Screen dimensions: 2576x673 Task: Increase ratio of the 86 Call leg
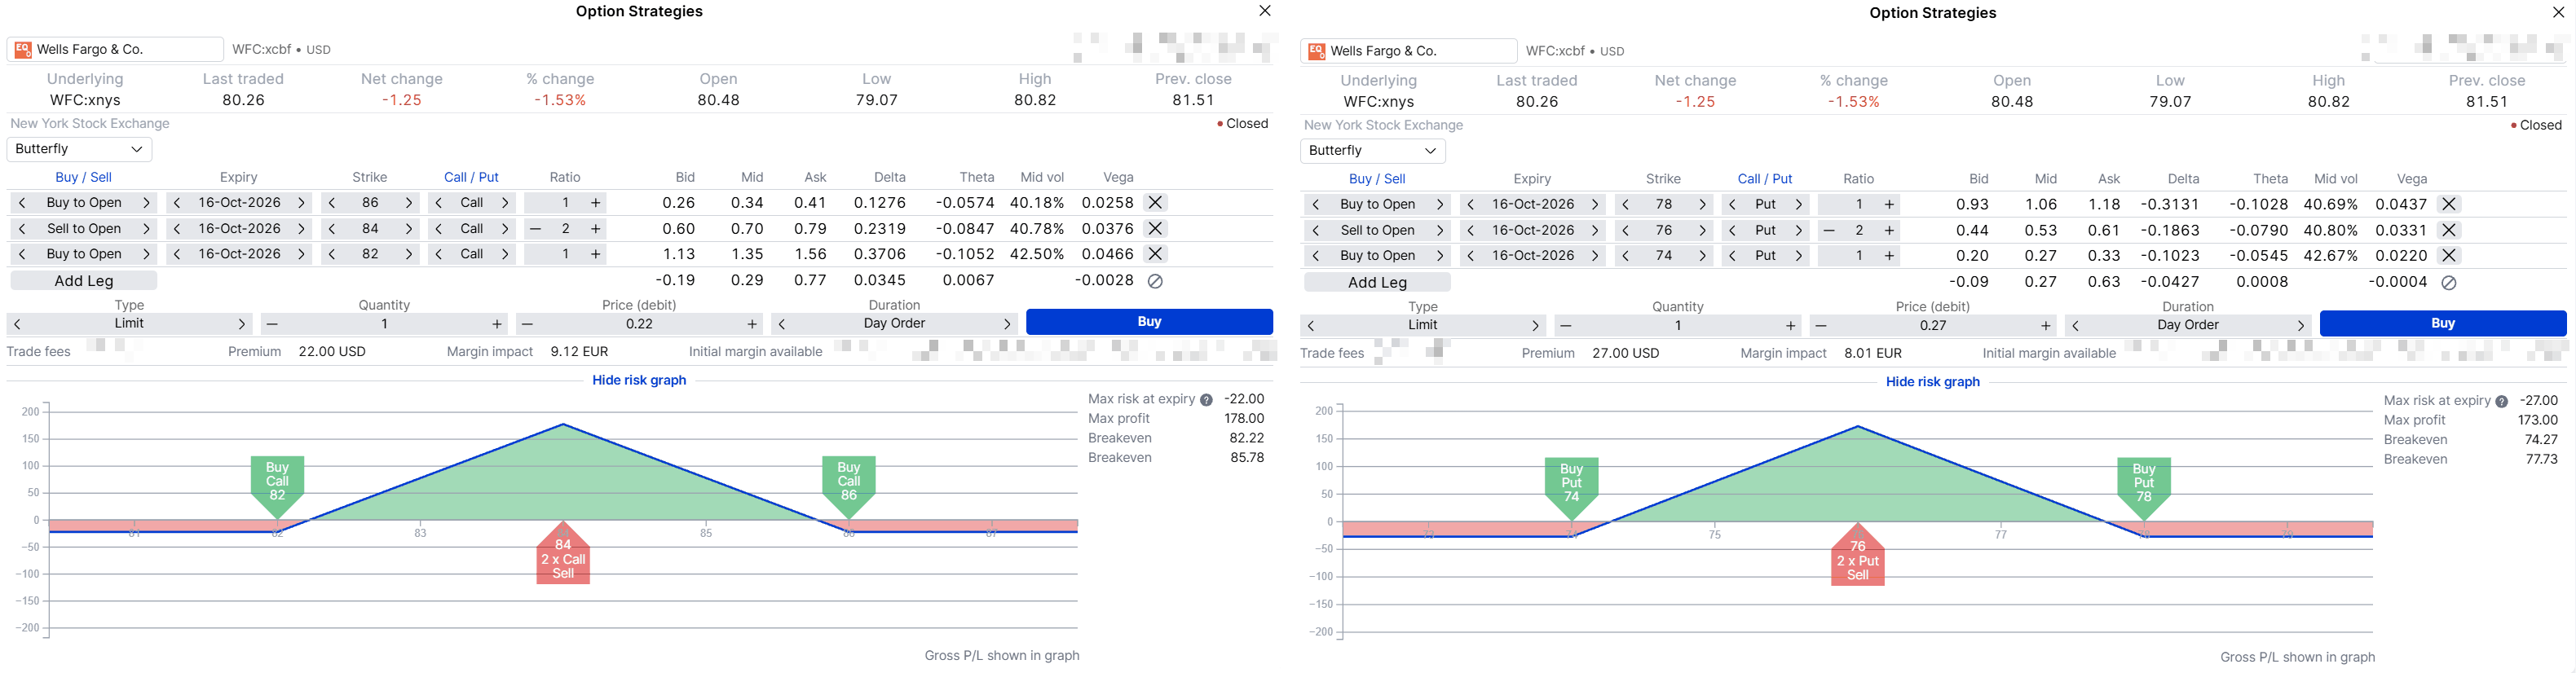pos(595,203)
